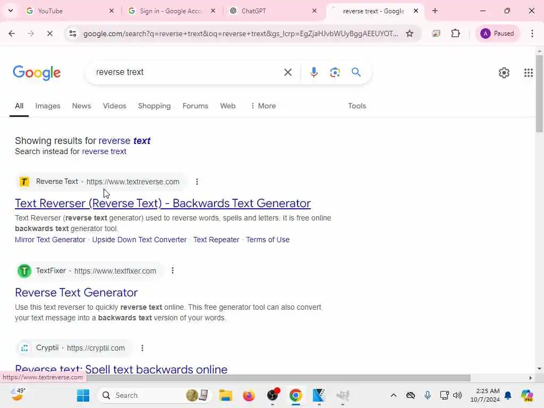View site information icon in address bar

(73, 33)
